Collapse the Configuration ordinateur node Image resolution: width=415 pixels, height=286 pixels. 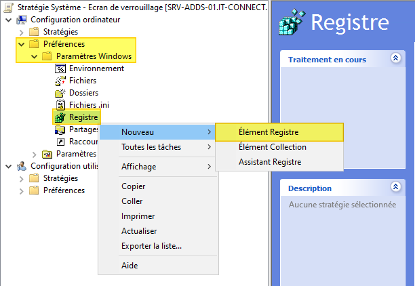9,20
